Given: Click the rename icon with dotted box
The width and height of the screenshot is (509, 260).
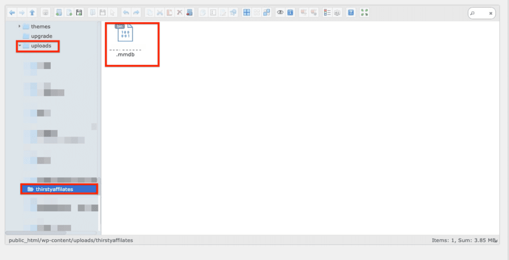Looking at the screenshot, I should [213, 12].
